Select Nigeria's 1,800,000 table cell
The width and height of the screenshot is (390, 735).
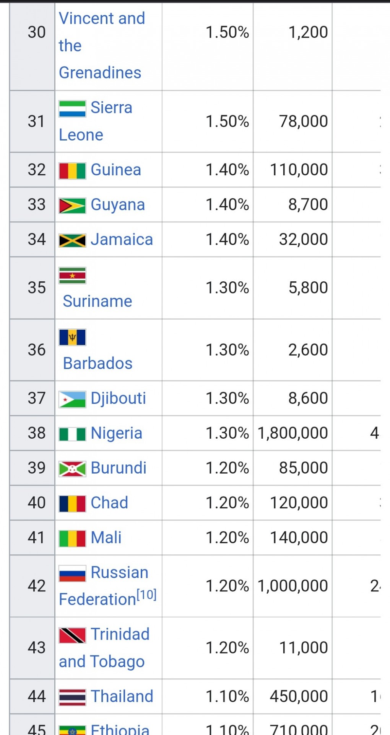(292, 433)
